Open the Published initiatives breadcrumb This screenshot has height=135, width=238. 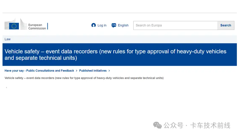93,71
